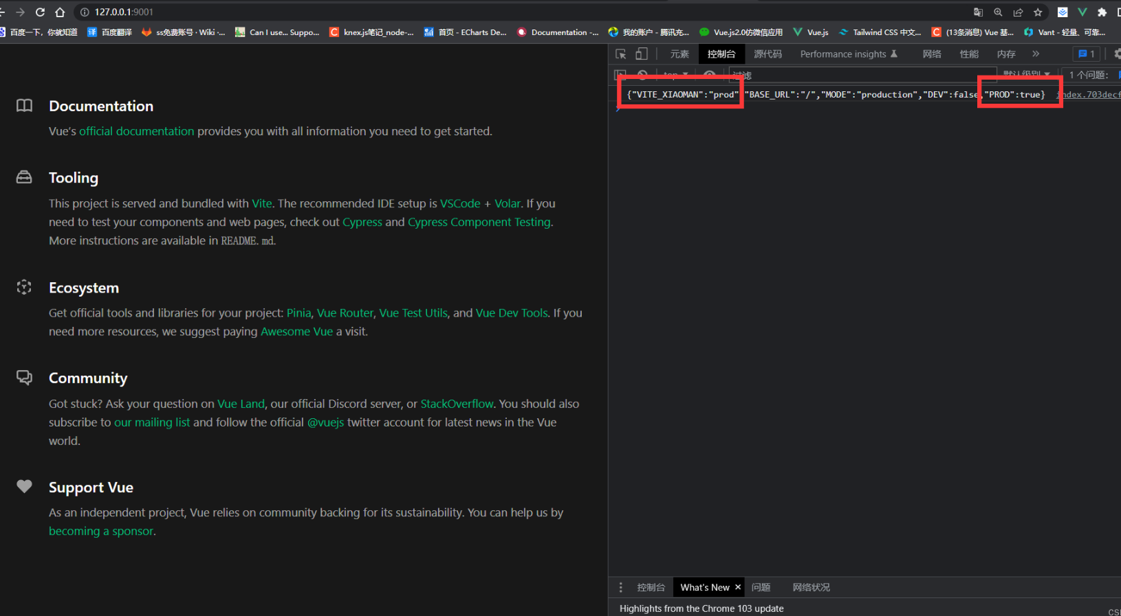Close the What's New drawer tab
1121x616 pixels.
point(738,587)
